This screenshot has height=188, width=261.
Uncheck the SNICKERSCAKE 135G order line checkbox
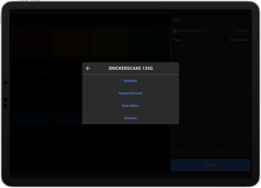pyautogui.click(x=175, y=31)
